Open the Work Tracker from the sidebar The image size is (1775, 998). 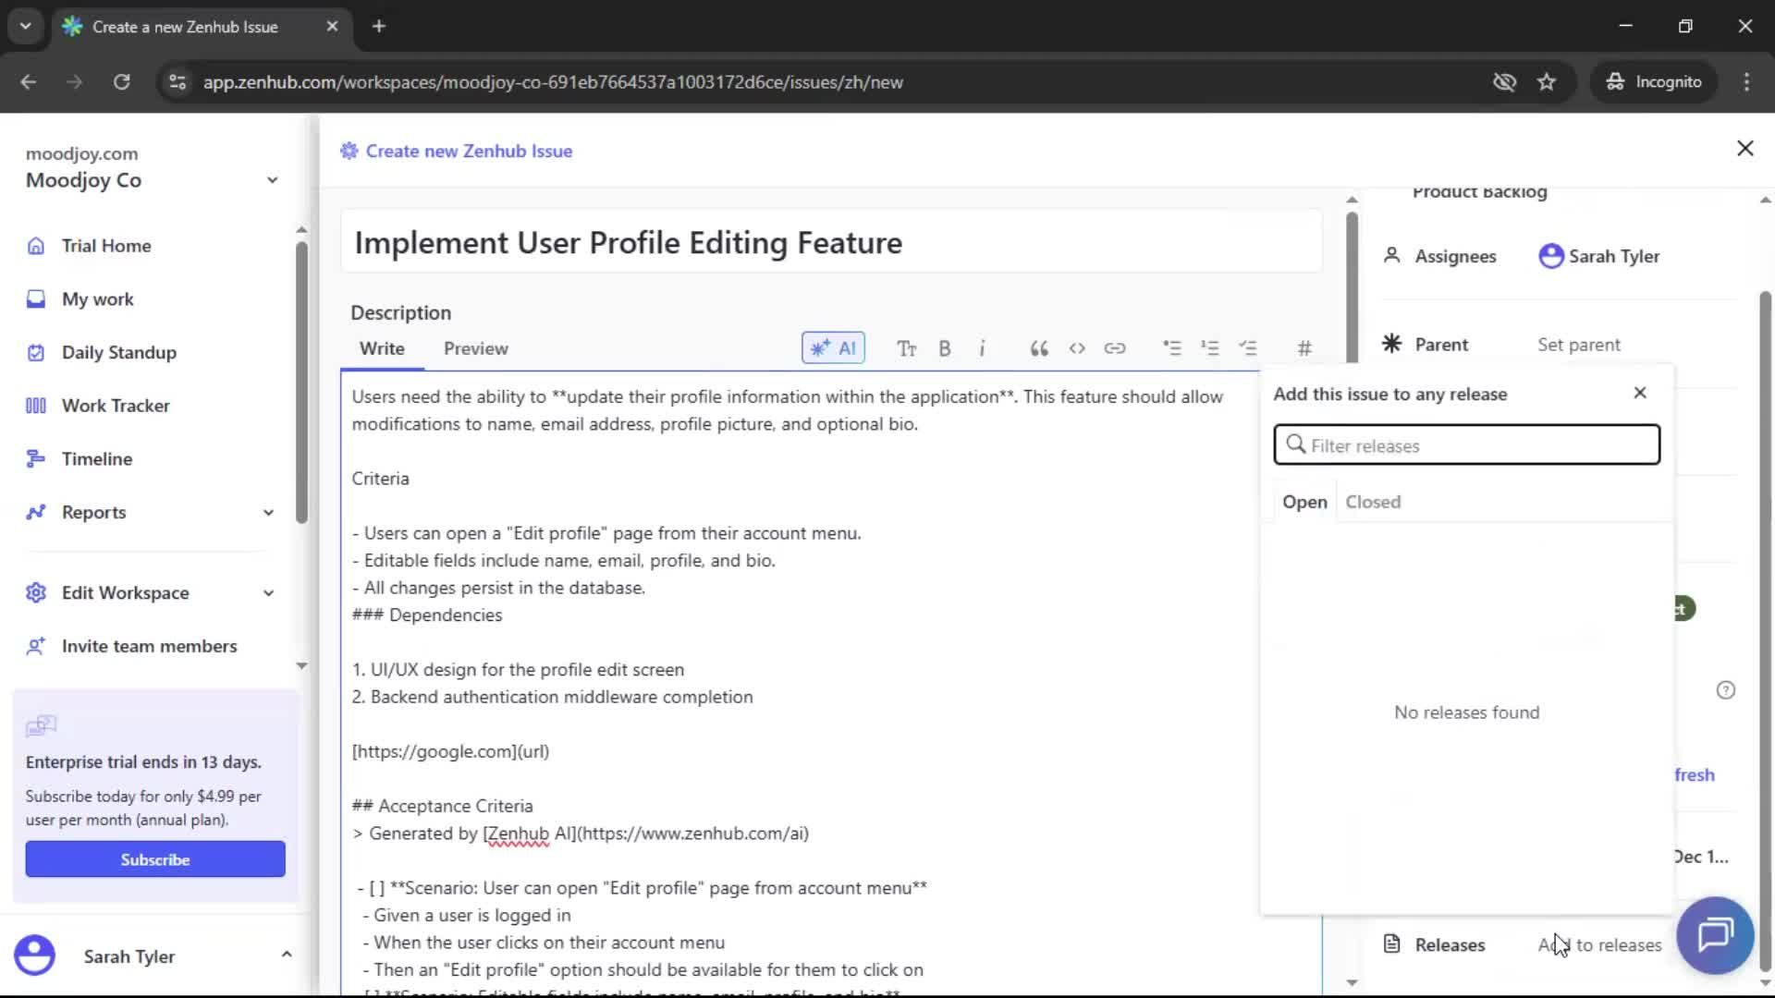pyautogui.click(x=116, y=405)
